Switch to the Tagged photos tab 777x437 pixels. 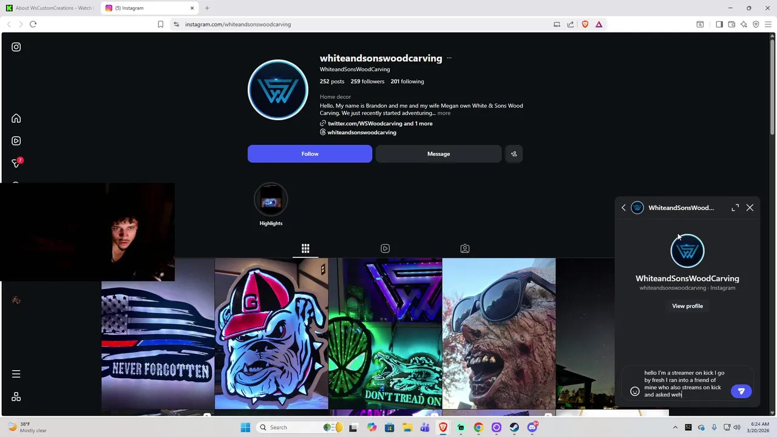465,248
